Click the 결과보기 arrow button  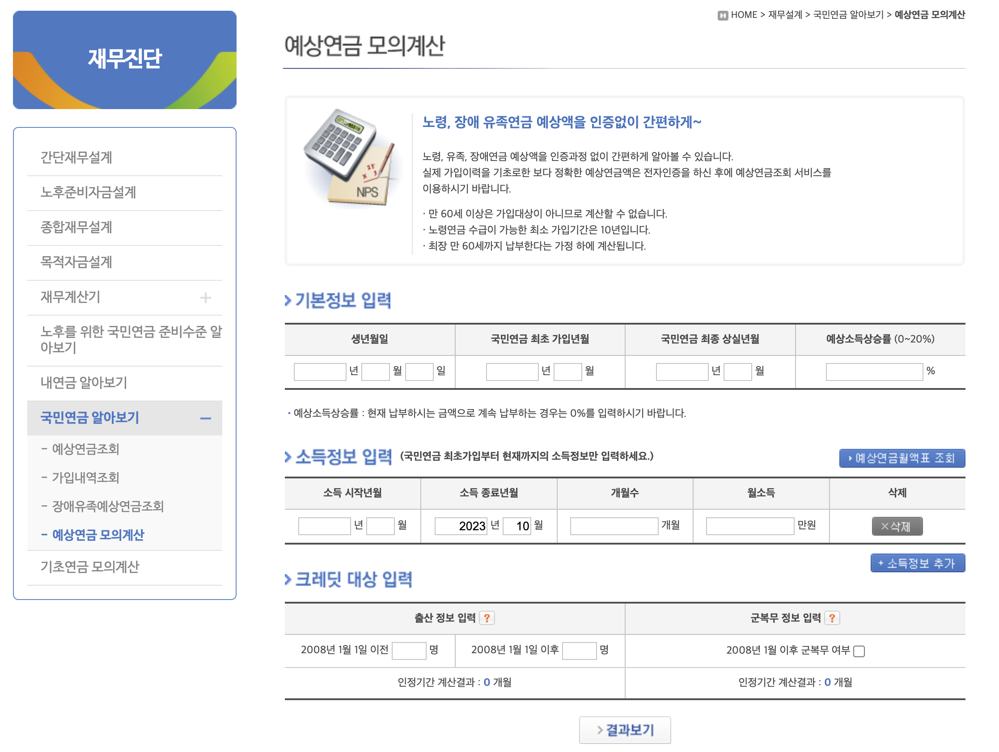(x=625, y=729)
